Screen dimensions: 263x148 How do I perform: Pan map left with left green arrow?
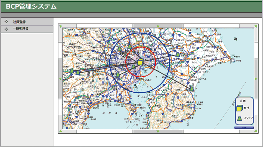click(60, 79)
